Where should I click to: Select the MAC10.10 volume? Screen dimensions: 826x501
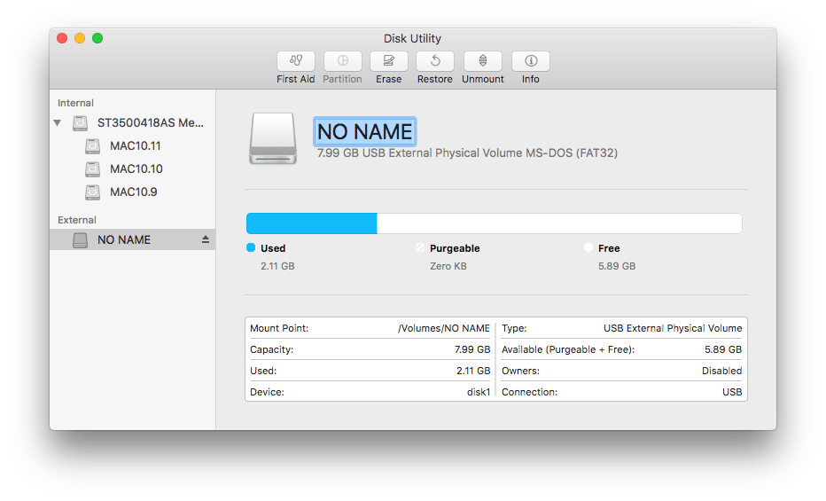pyautogui.click(x=136, y=168)
